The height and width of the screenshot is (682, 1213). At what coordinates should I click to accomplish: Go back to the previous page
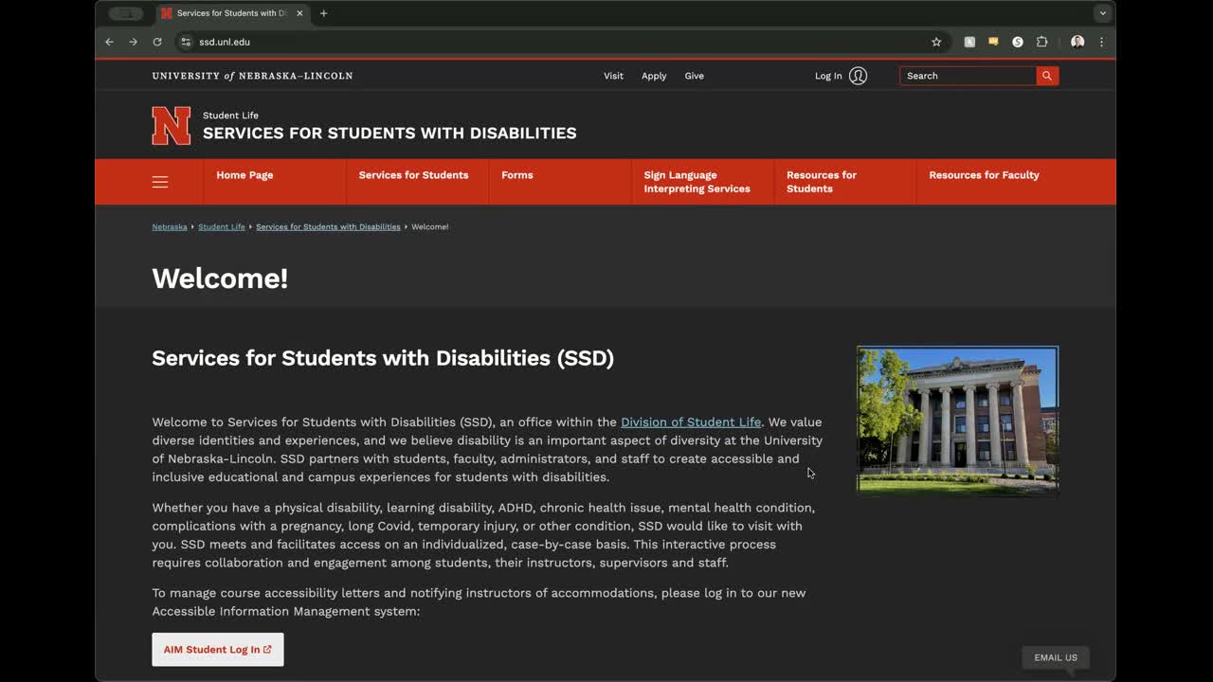109,42
